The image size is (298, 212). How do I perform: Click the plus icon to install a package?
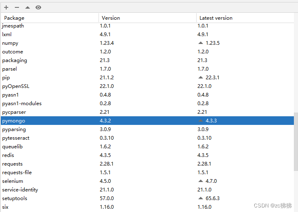(6, 7)
